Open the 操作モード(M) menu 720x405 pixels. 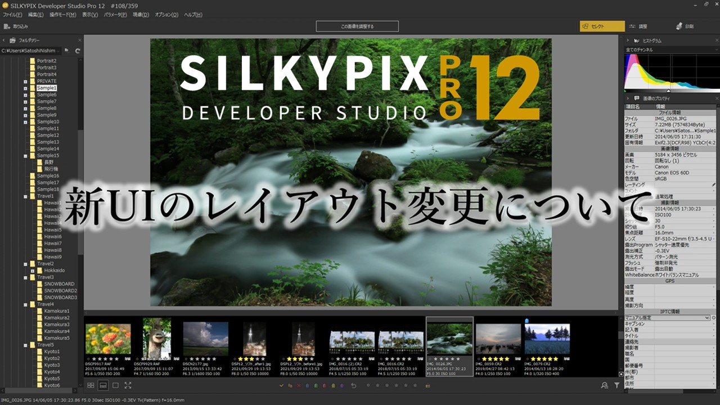point(63,15)
